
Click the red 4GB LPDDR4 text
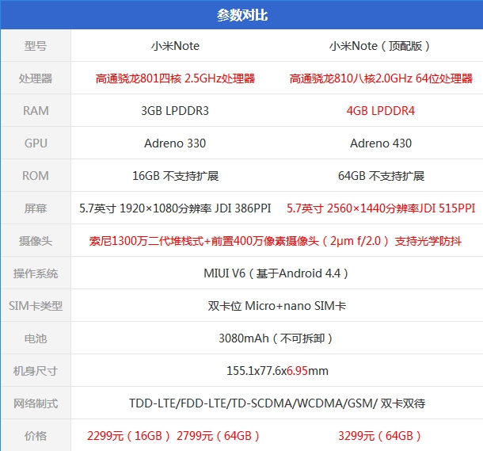pyautogui.click(x=380, y=111)
